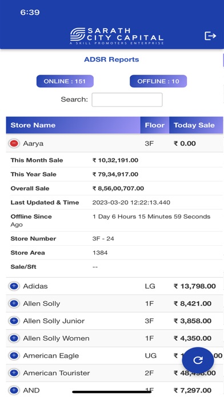
Task: Select the Adidas store name
Action: (35, 286)
